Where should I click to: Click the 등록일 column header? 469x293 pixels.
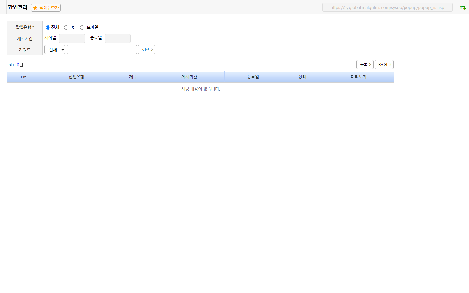(253, 77)
